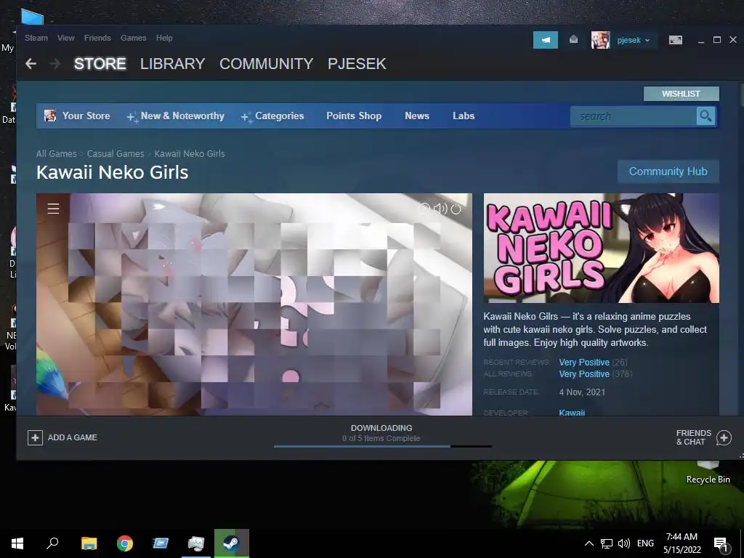Toggle the sound icon in the game video
Viewport: 744px width, 558px height.
pos(440,209)
